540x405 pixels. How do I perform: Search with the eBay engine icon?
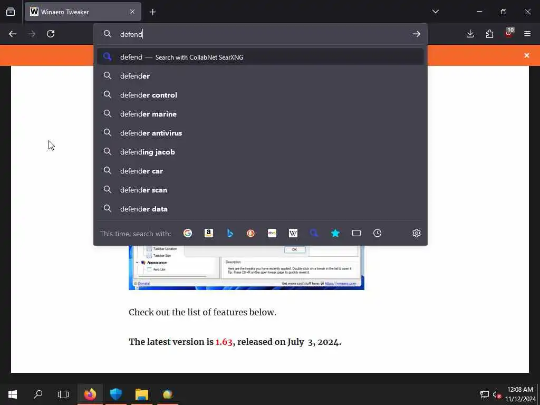point(272,233)
